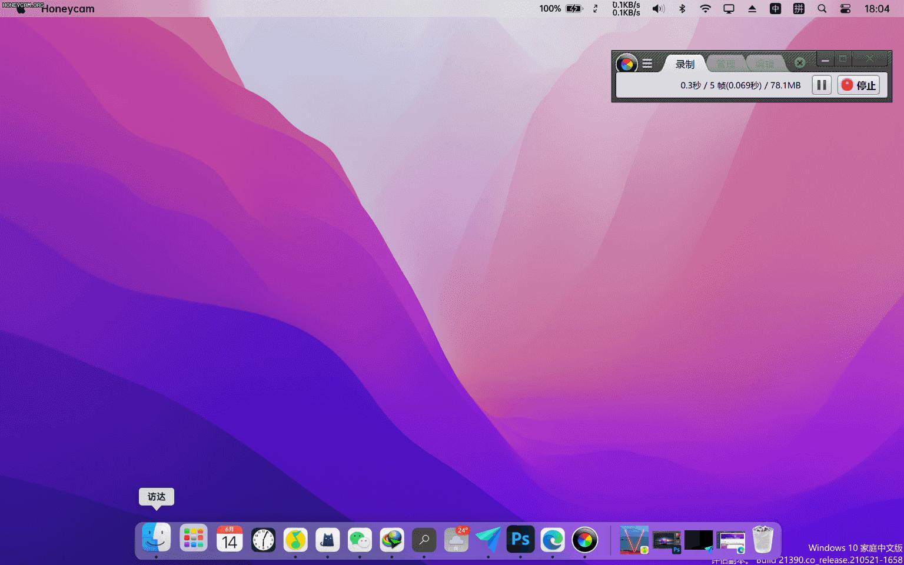The width and height of the screenshot is (904, 565).
Task: Click the volume speaker icon to mute
Action: 658,9
